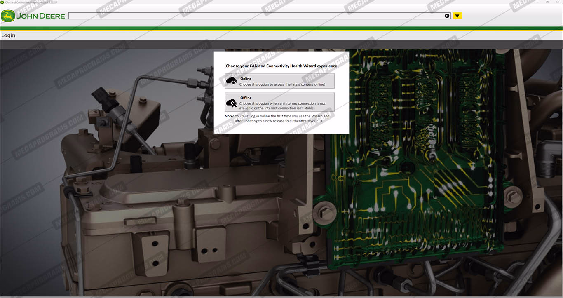Open the yellow dropdown arrow button
Viewport: 563px width, 298px height.
point(457,16)
